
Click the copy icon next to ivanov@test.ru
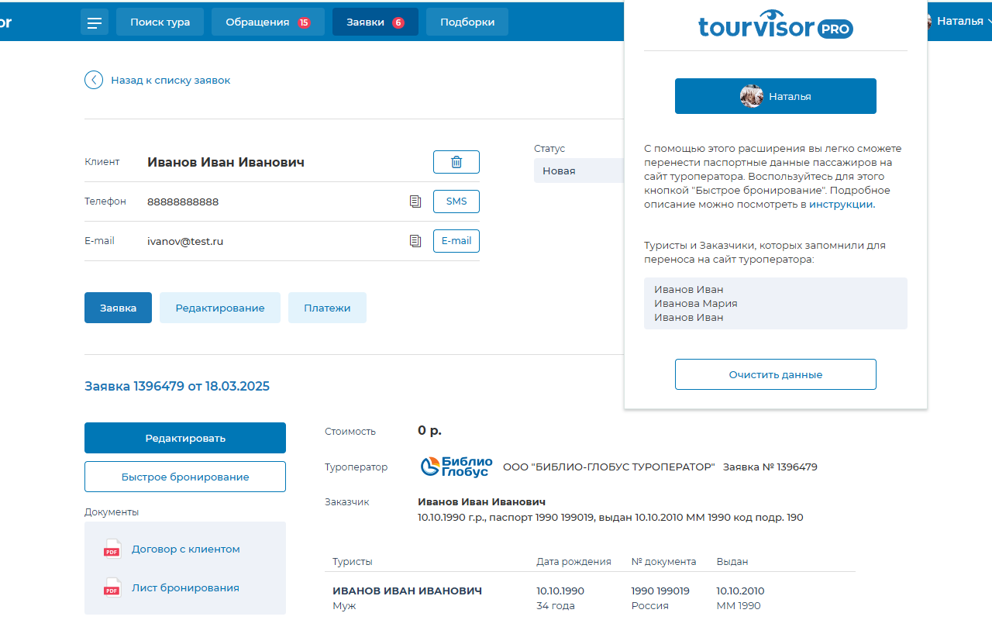415,240
